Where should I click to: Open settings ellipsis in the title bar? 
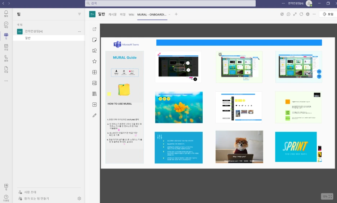[x=283, y=3]
